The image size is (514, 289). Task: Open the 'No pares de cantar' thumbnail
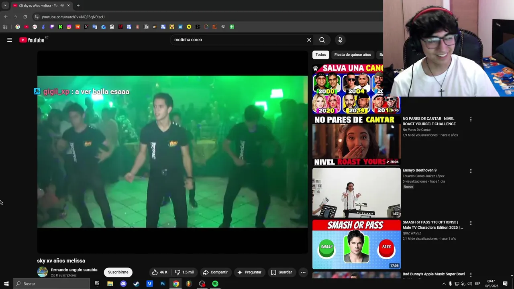(x=357, y=141)
